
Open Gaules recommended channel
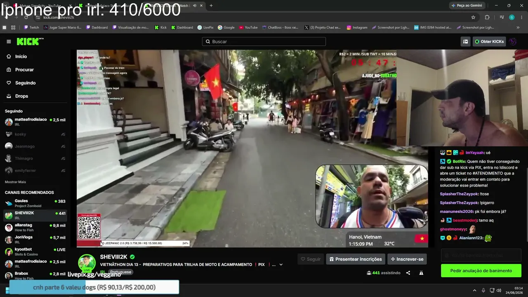(35, 203)
